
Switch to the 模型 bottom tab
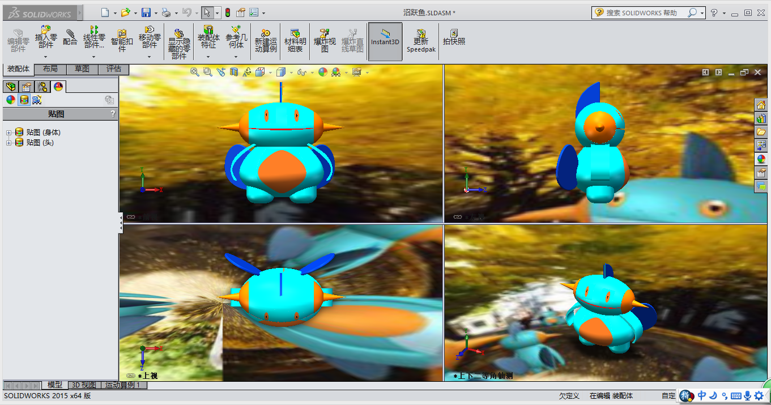55,385
